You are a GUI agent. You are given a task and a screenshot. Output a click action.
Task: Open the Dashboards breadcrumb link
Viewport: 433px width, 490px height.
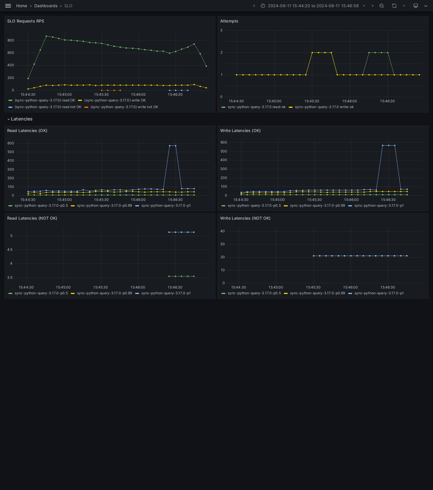pos(46,6)
